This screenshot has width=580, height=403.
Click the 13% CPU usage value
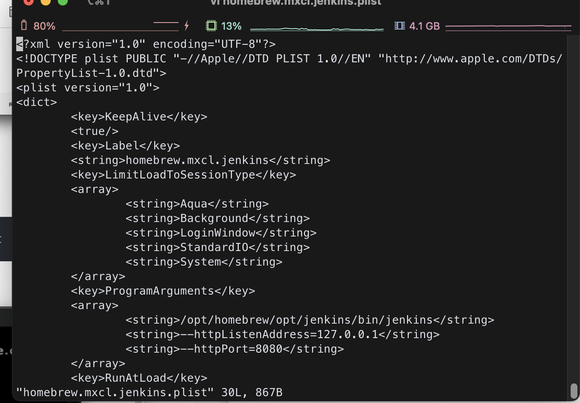coord(232,26)
